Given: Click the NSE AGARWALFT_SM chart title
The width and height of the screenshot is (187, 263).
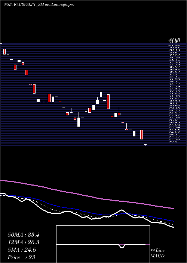Looking at the screenshot, I should point(39,5).
